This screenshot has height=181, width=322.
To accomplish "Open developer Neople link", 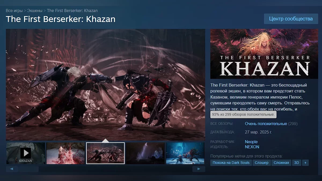I will [x=251, y=142].
